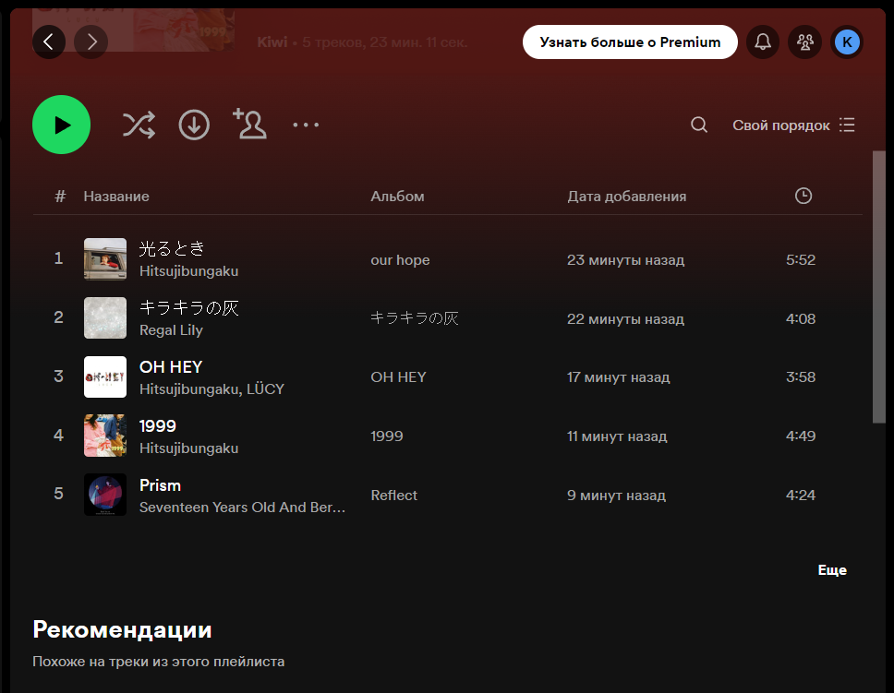Open the notifications bell
The height and width of the screenshot is (693, 894).
pos(763,42)
